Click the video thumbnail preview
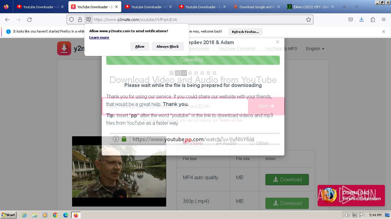 click(x=119, y=171)
